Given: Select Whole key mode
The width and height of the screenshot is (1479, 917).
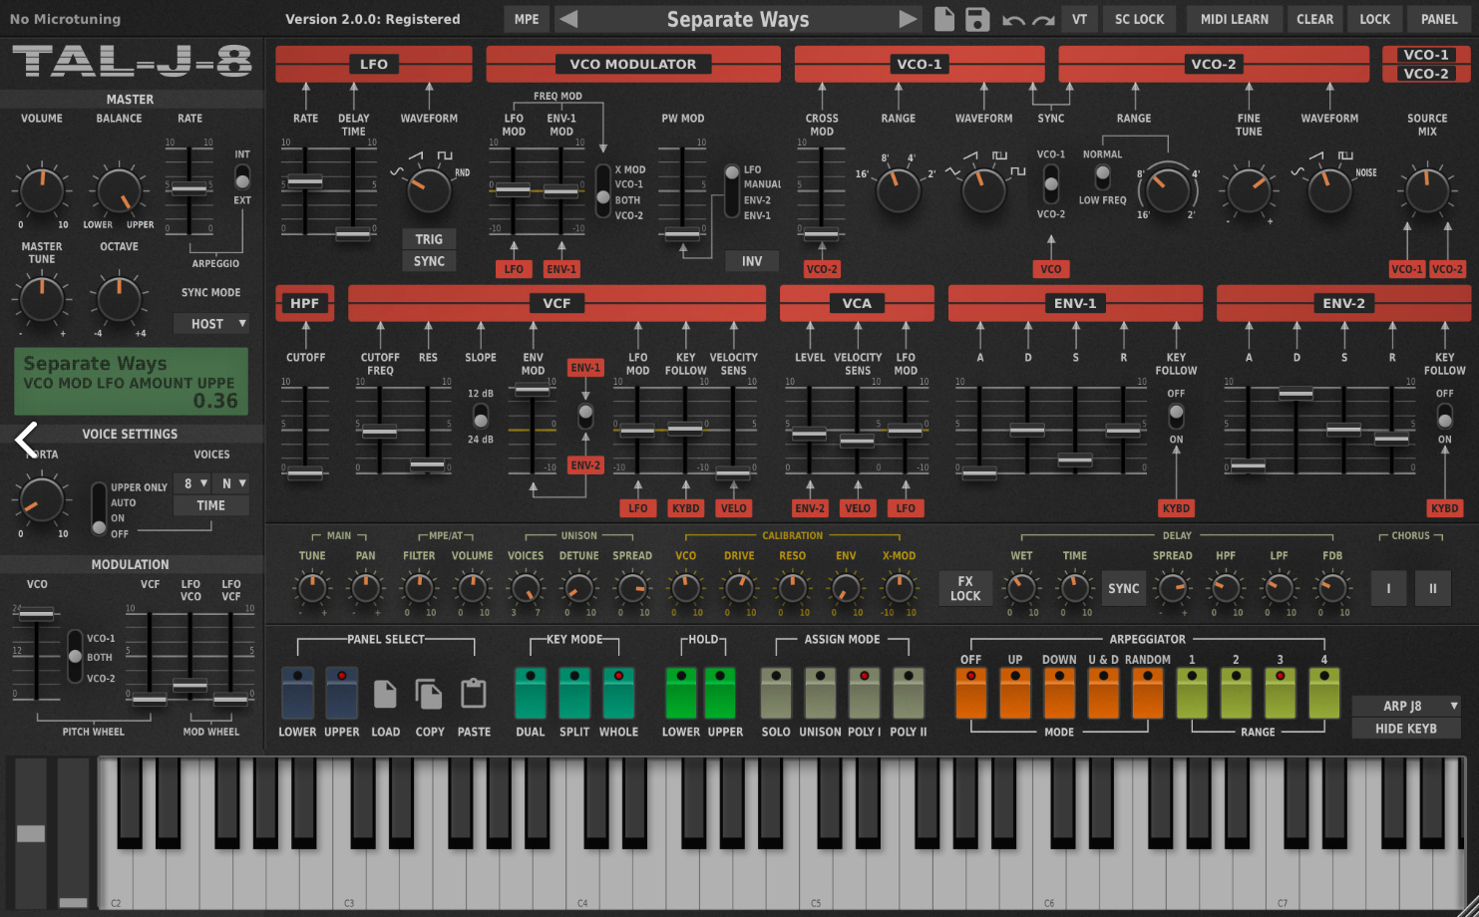Looking at the screenshot, I should [618, 693].
